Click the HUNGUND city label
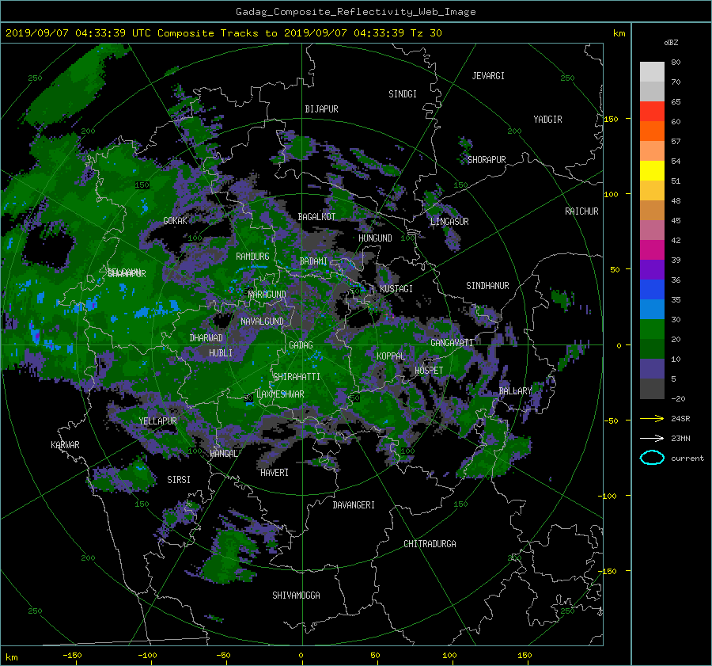The height and width of the screenshot is (666, 712). click(x=375, y=238)
